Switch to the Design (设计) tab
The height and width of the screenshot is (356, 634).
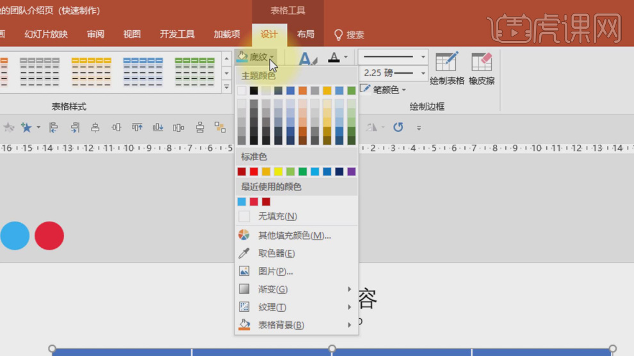pyautogui.click(x=269, y=35)
